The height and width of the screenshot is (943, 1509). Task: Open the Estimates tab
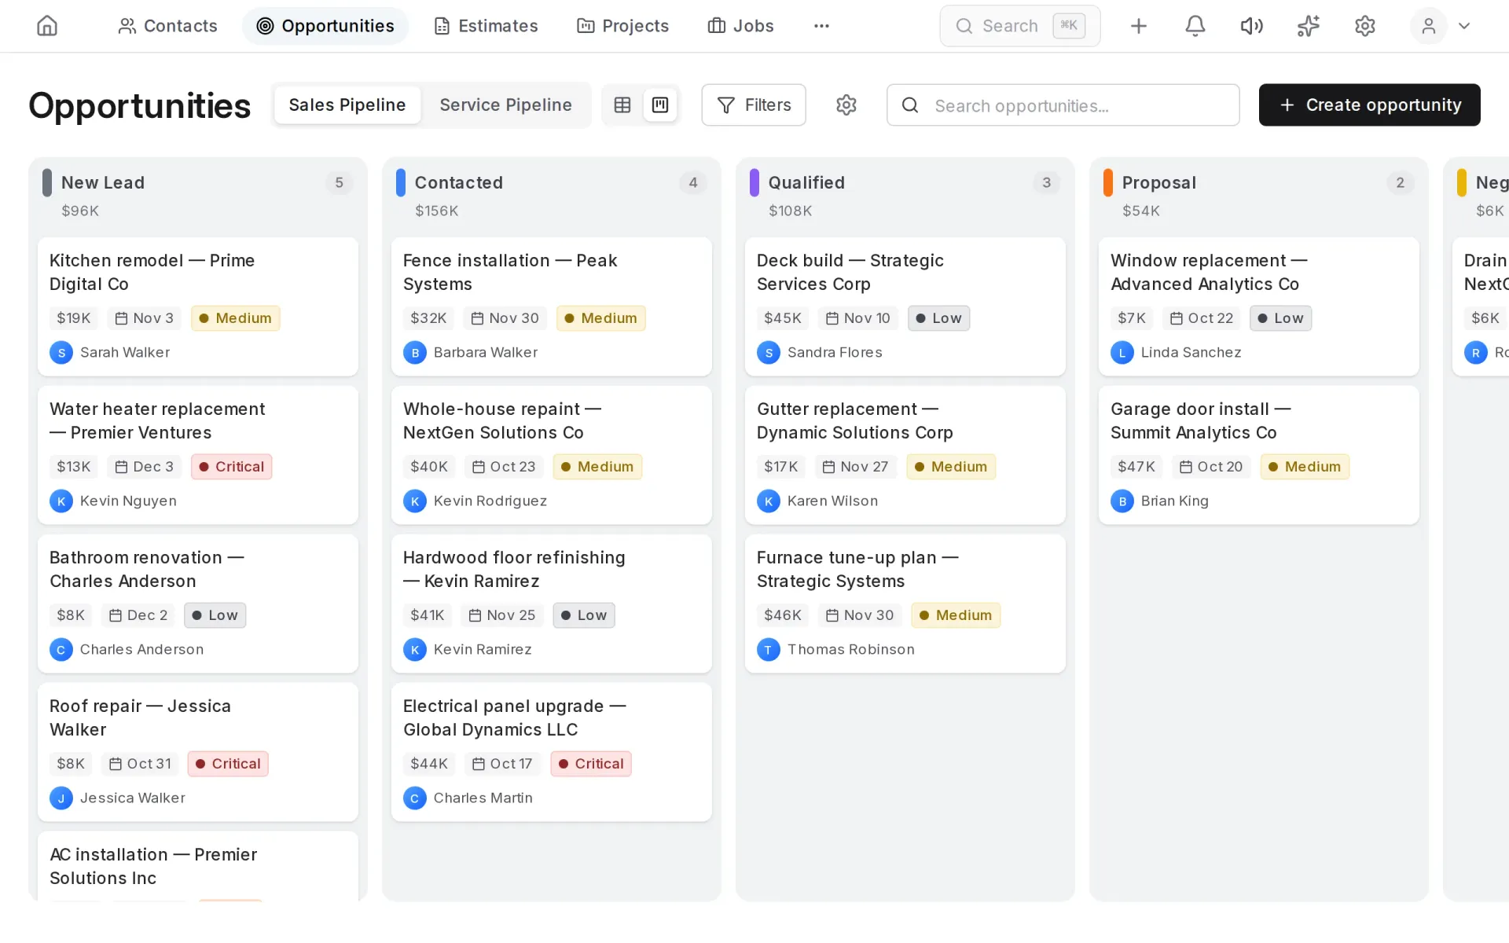tap(486, 26)
